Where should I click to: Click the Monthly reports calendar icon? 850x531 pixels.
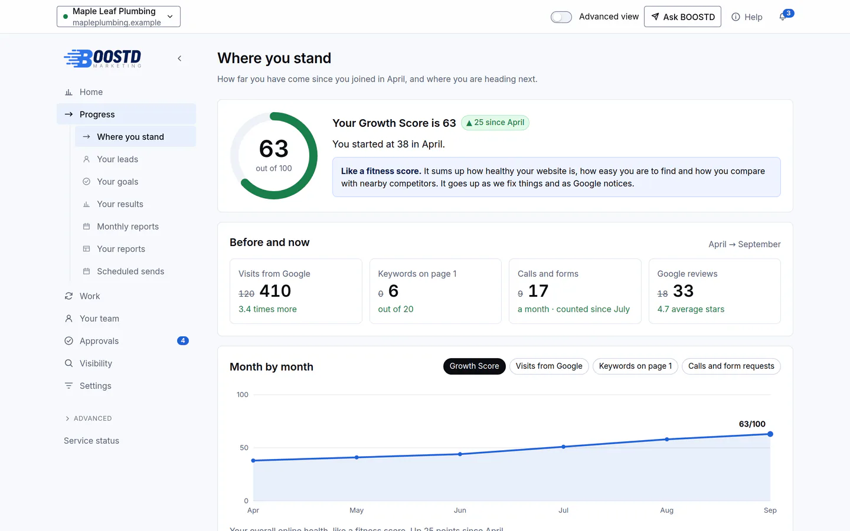[86, 227]
